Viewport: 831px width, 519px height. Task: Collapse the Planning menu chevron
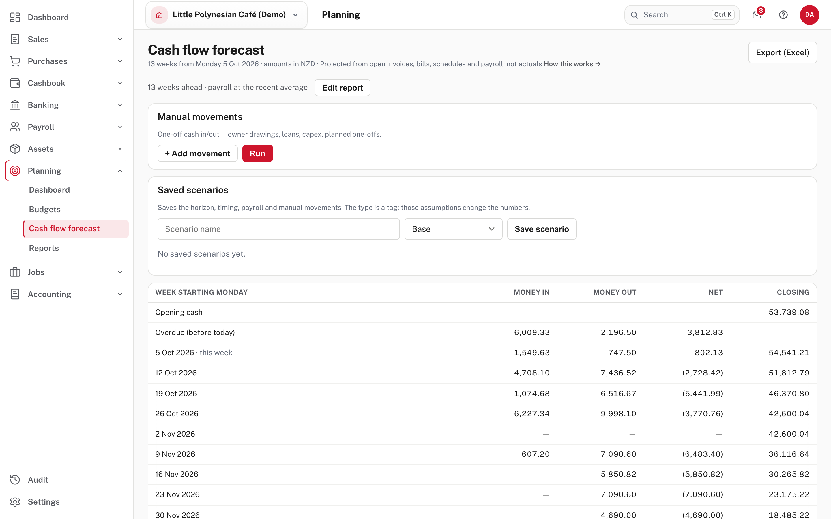point(120,171)
